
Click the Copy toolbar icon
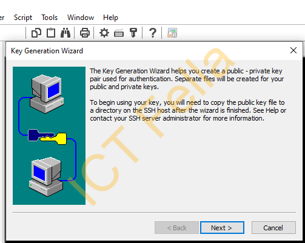click(36, 33)
